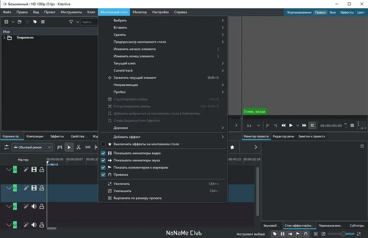Switch to Эффекты workspace layout
Image resolution: width=368 pixels, height=238 pixels.
(346, 12)
